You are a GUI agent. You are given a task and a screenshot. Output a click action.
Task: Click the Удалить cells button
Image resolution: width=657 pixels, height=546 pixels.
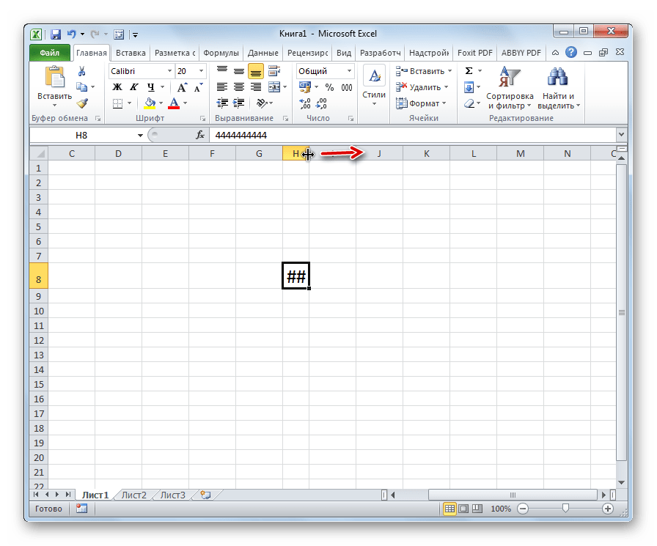[422, 88]
